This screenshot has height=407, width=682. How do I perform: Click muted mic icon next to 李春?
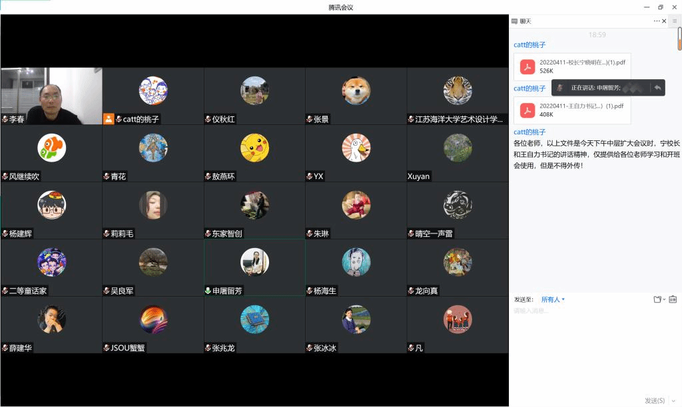click(5, 120)
